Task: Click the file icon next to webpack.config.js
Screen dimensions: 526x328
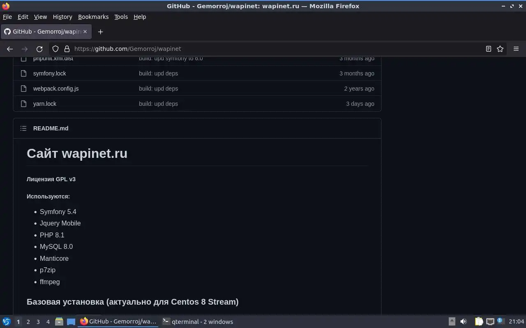Action: pyautogui.click(x=23, y=89)
